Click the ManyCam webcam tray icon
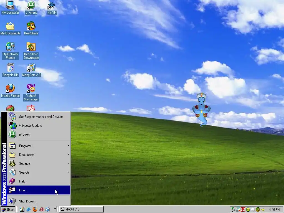This screenshot has width=284, height=213. click(238, 209)
